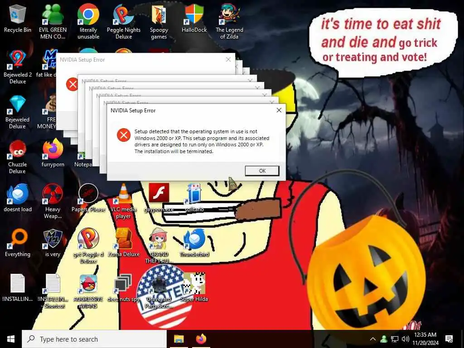Viewport: 464px width, 348px height.
Task: Launch the Thunderbird desktop shortcut
Action: (x=194, y=243)
